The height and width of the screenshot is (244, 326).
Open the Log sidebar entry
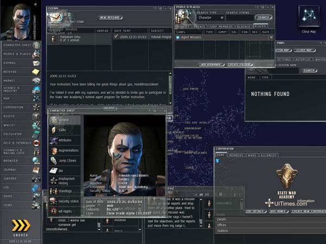(21, 188)
